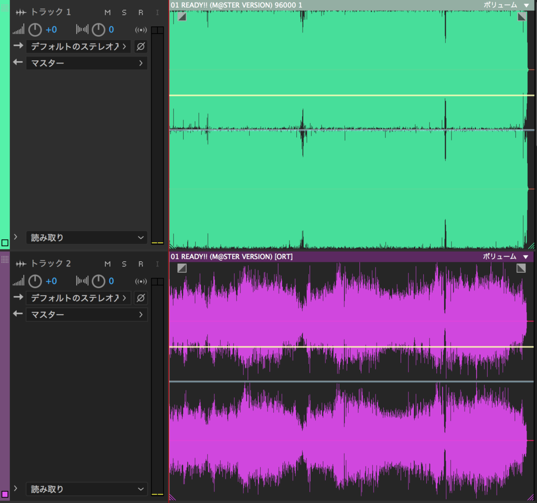Click yellow volume envelope on green clip
This screenshot has height=503, width=537.
coord(352,95)
